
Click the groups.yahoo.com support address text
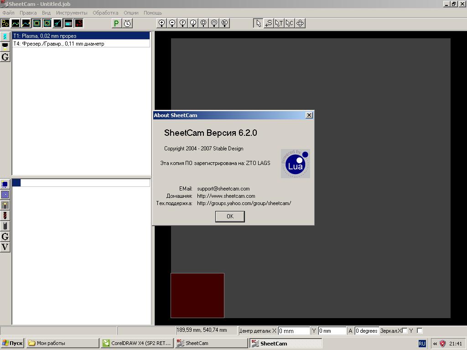coord(244,203)
